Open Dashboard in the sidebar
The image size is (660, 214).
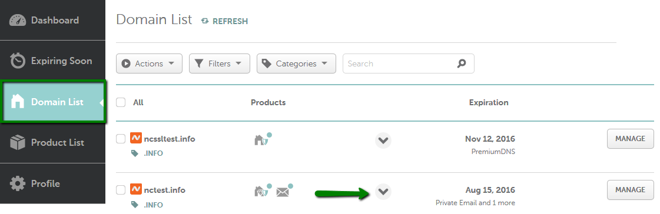52,20
